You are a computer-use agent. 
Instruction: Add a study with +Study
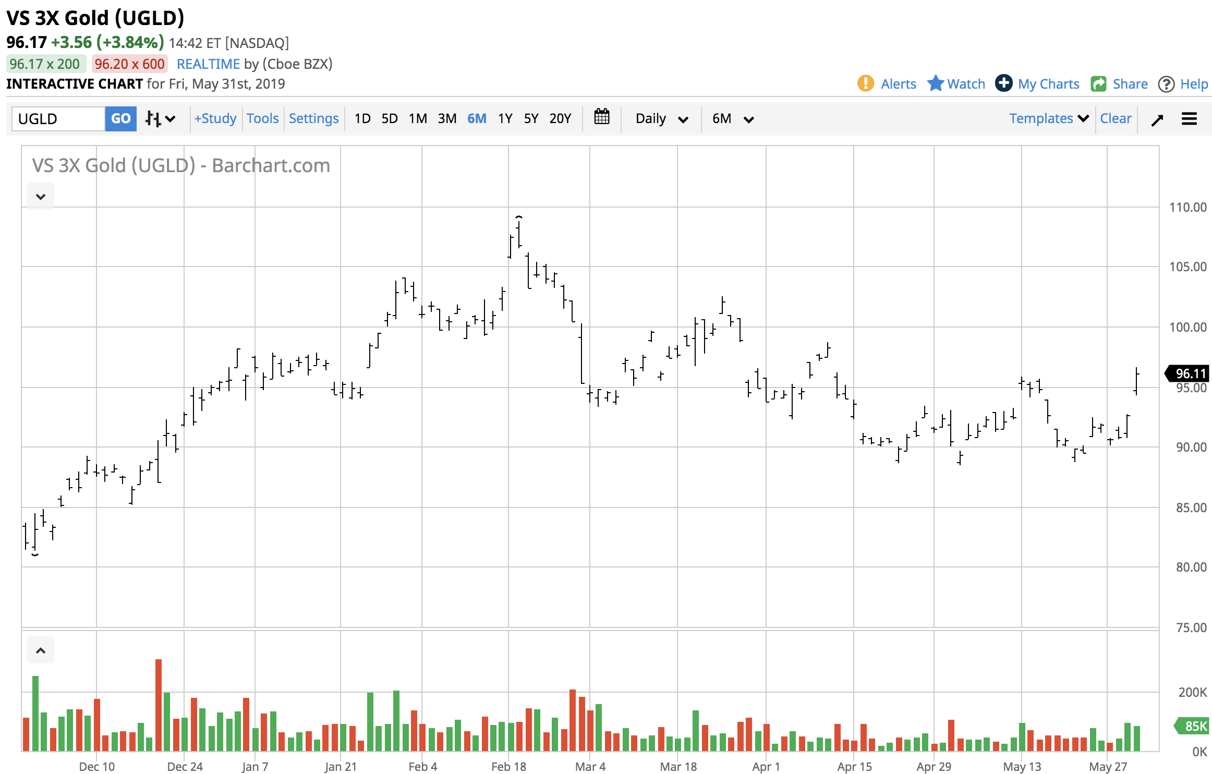[215, 118]
